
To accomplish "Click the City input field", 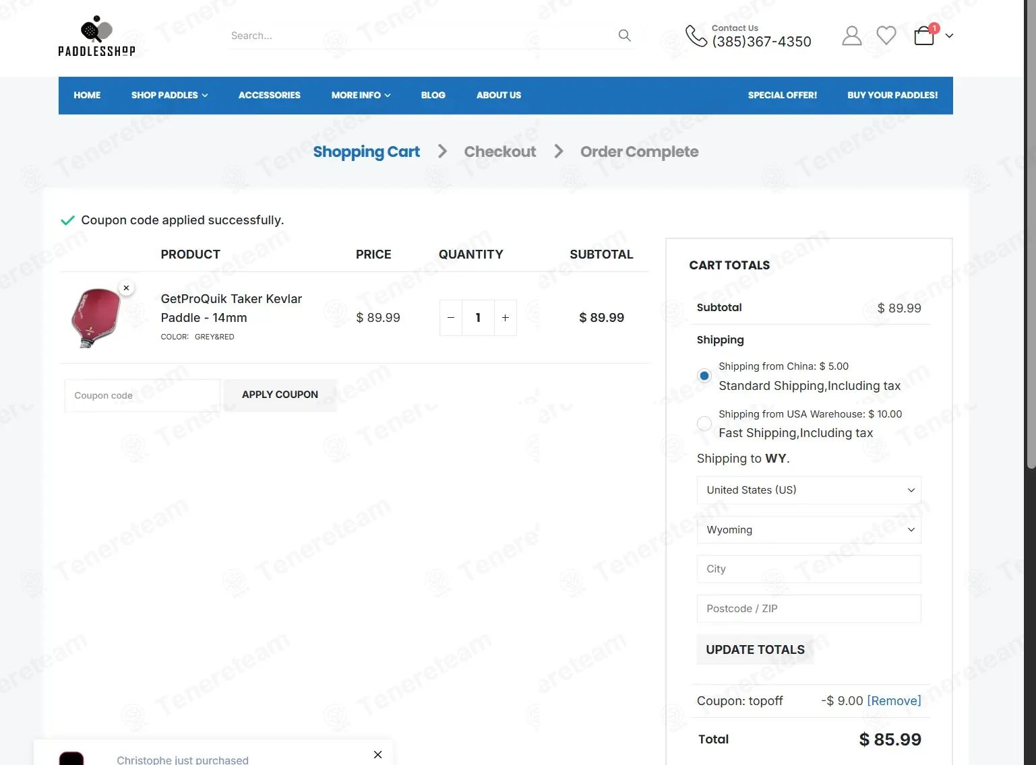I will coord(809,569).
